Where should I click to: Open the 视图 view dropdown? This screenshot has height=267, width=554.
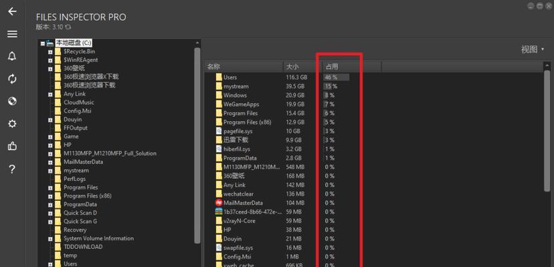(533, 49)
